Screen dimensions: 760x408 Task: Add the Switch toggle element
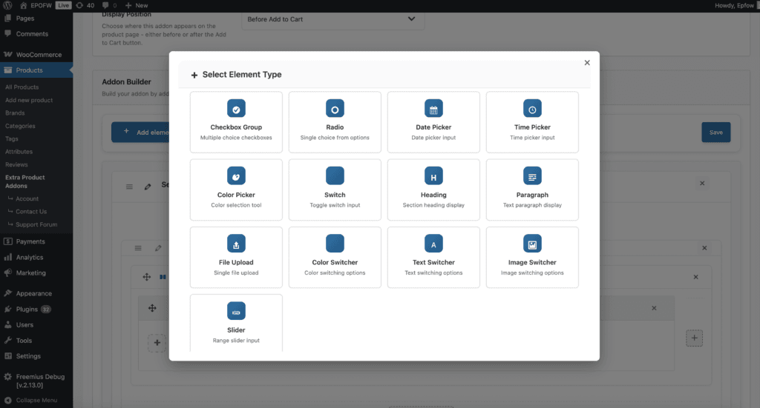[x=335, y=190]
